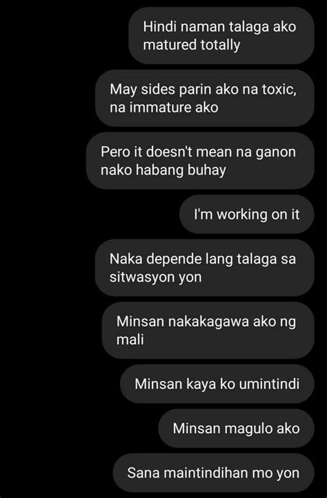Image resolution: width=327 pixels, height=498 pixels.
Task: Tap the "I'm working on it" message
Action: coord(247,215)
